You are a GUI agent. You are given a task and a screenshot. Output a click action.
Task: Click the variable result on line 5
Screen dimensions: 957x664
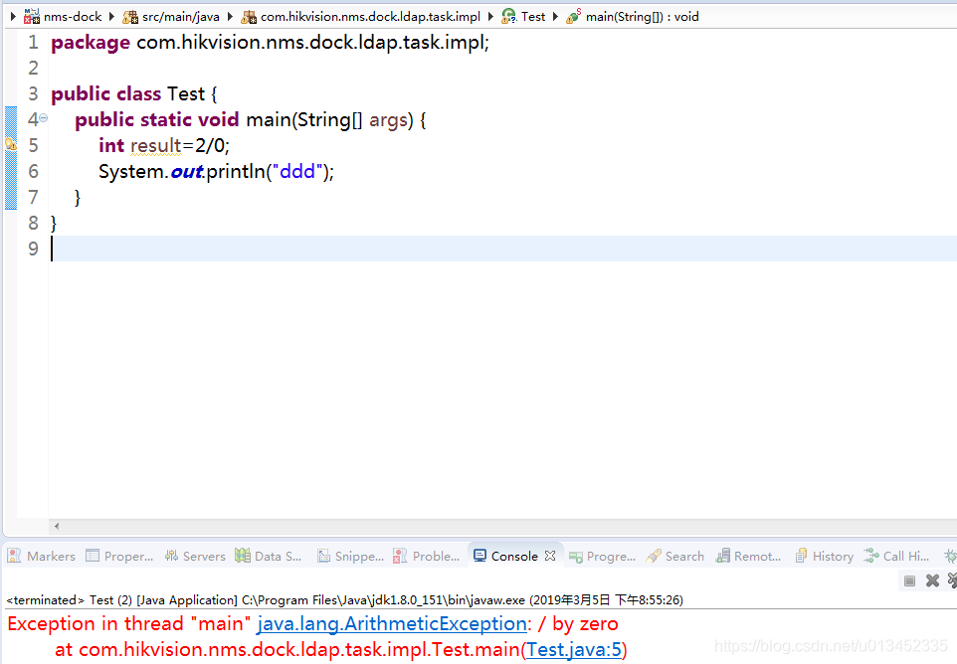[x=155, y=145]
